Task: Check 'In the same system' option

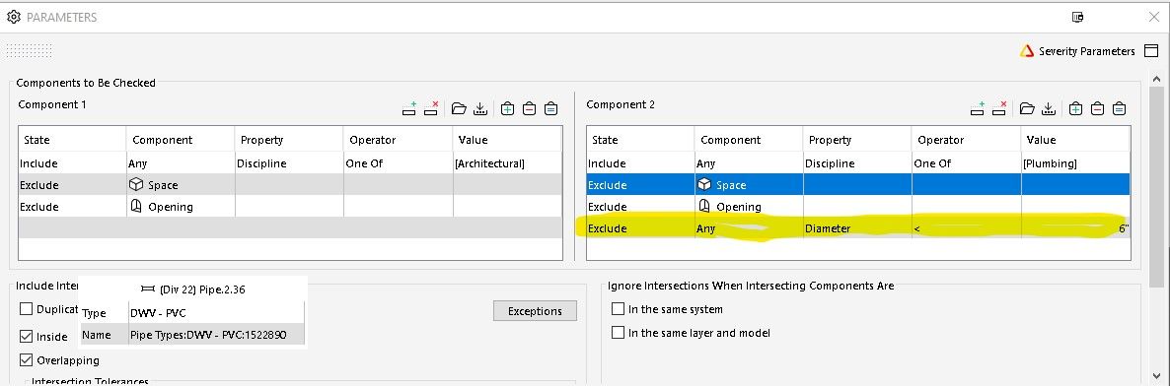Action: pos(618,309)
